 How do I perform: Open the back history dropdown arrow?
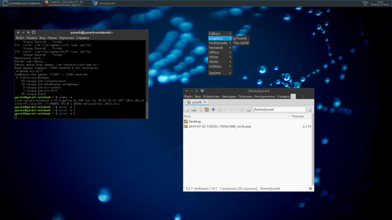click(x=225, y=110)
